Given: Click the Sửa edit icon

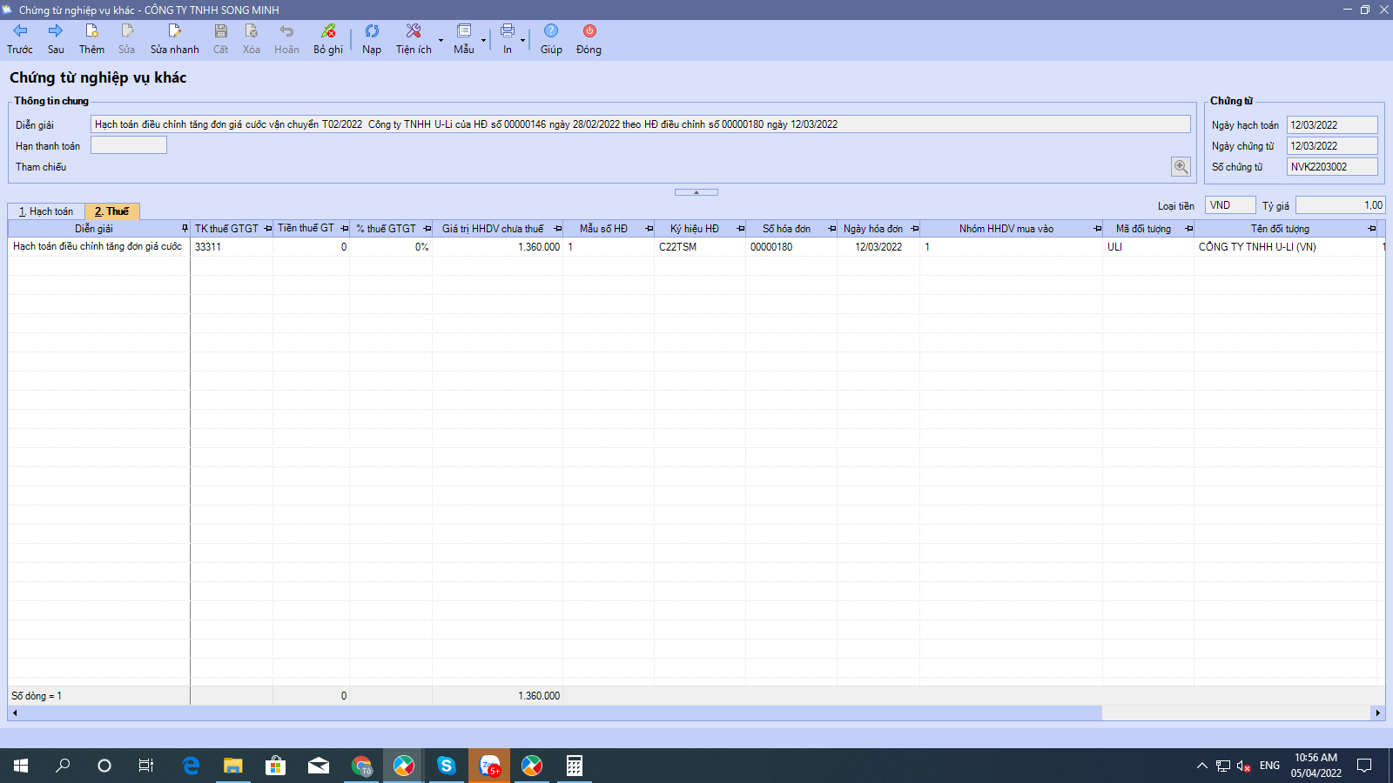Looking at the screenshot, I should pos(127,39).
